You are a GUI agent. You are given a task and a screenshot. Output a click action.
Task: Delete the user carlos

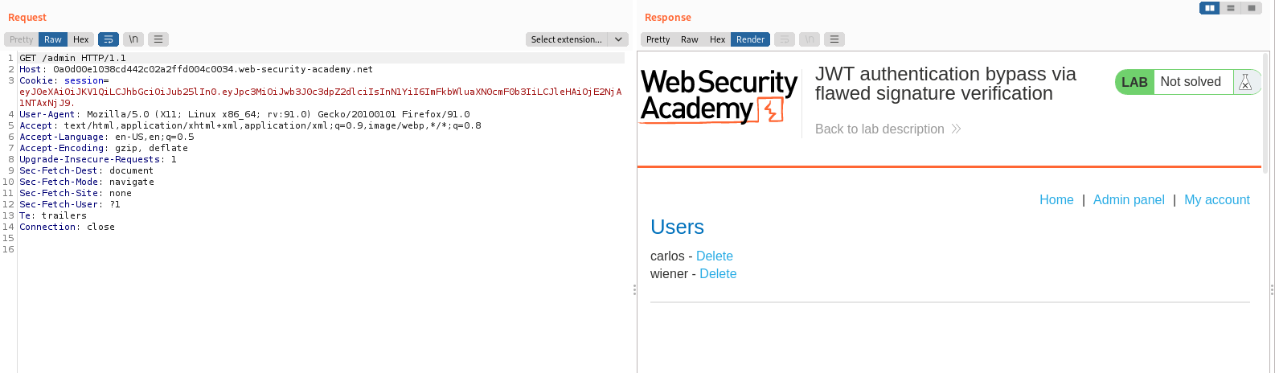pyautogui.click(x=714, y=256)
